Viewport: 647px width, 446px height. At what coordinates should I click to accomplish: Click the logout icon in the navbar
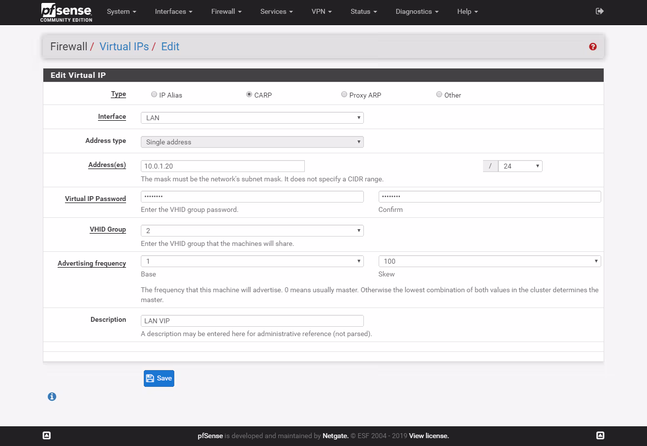tap(599, 11)
